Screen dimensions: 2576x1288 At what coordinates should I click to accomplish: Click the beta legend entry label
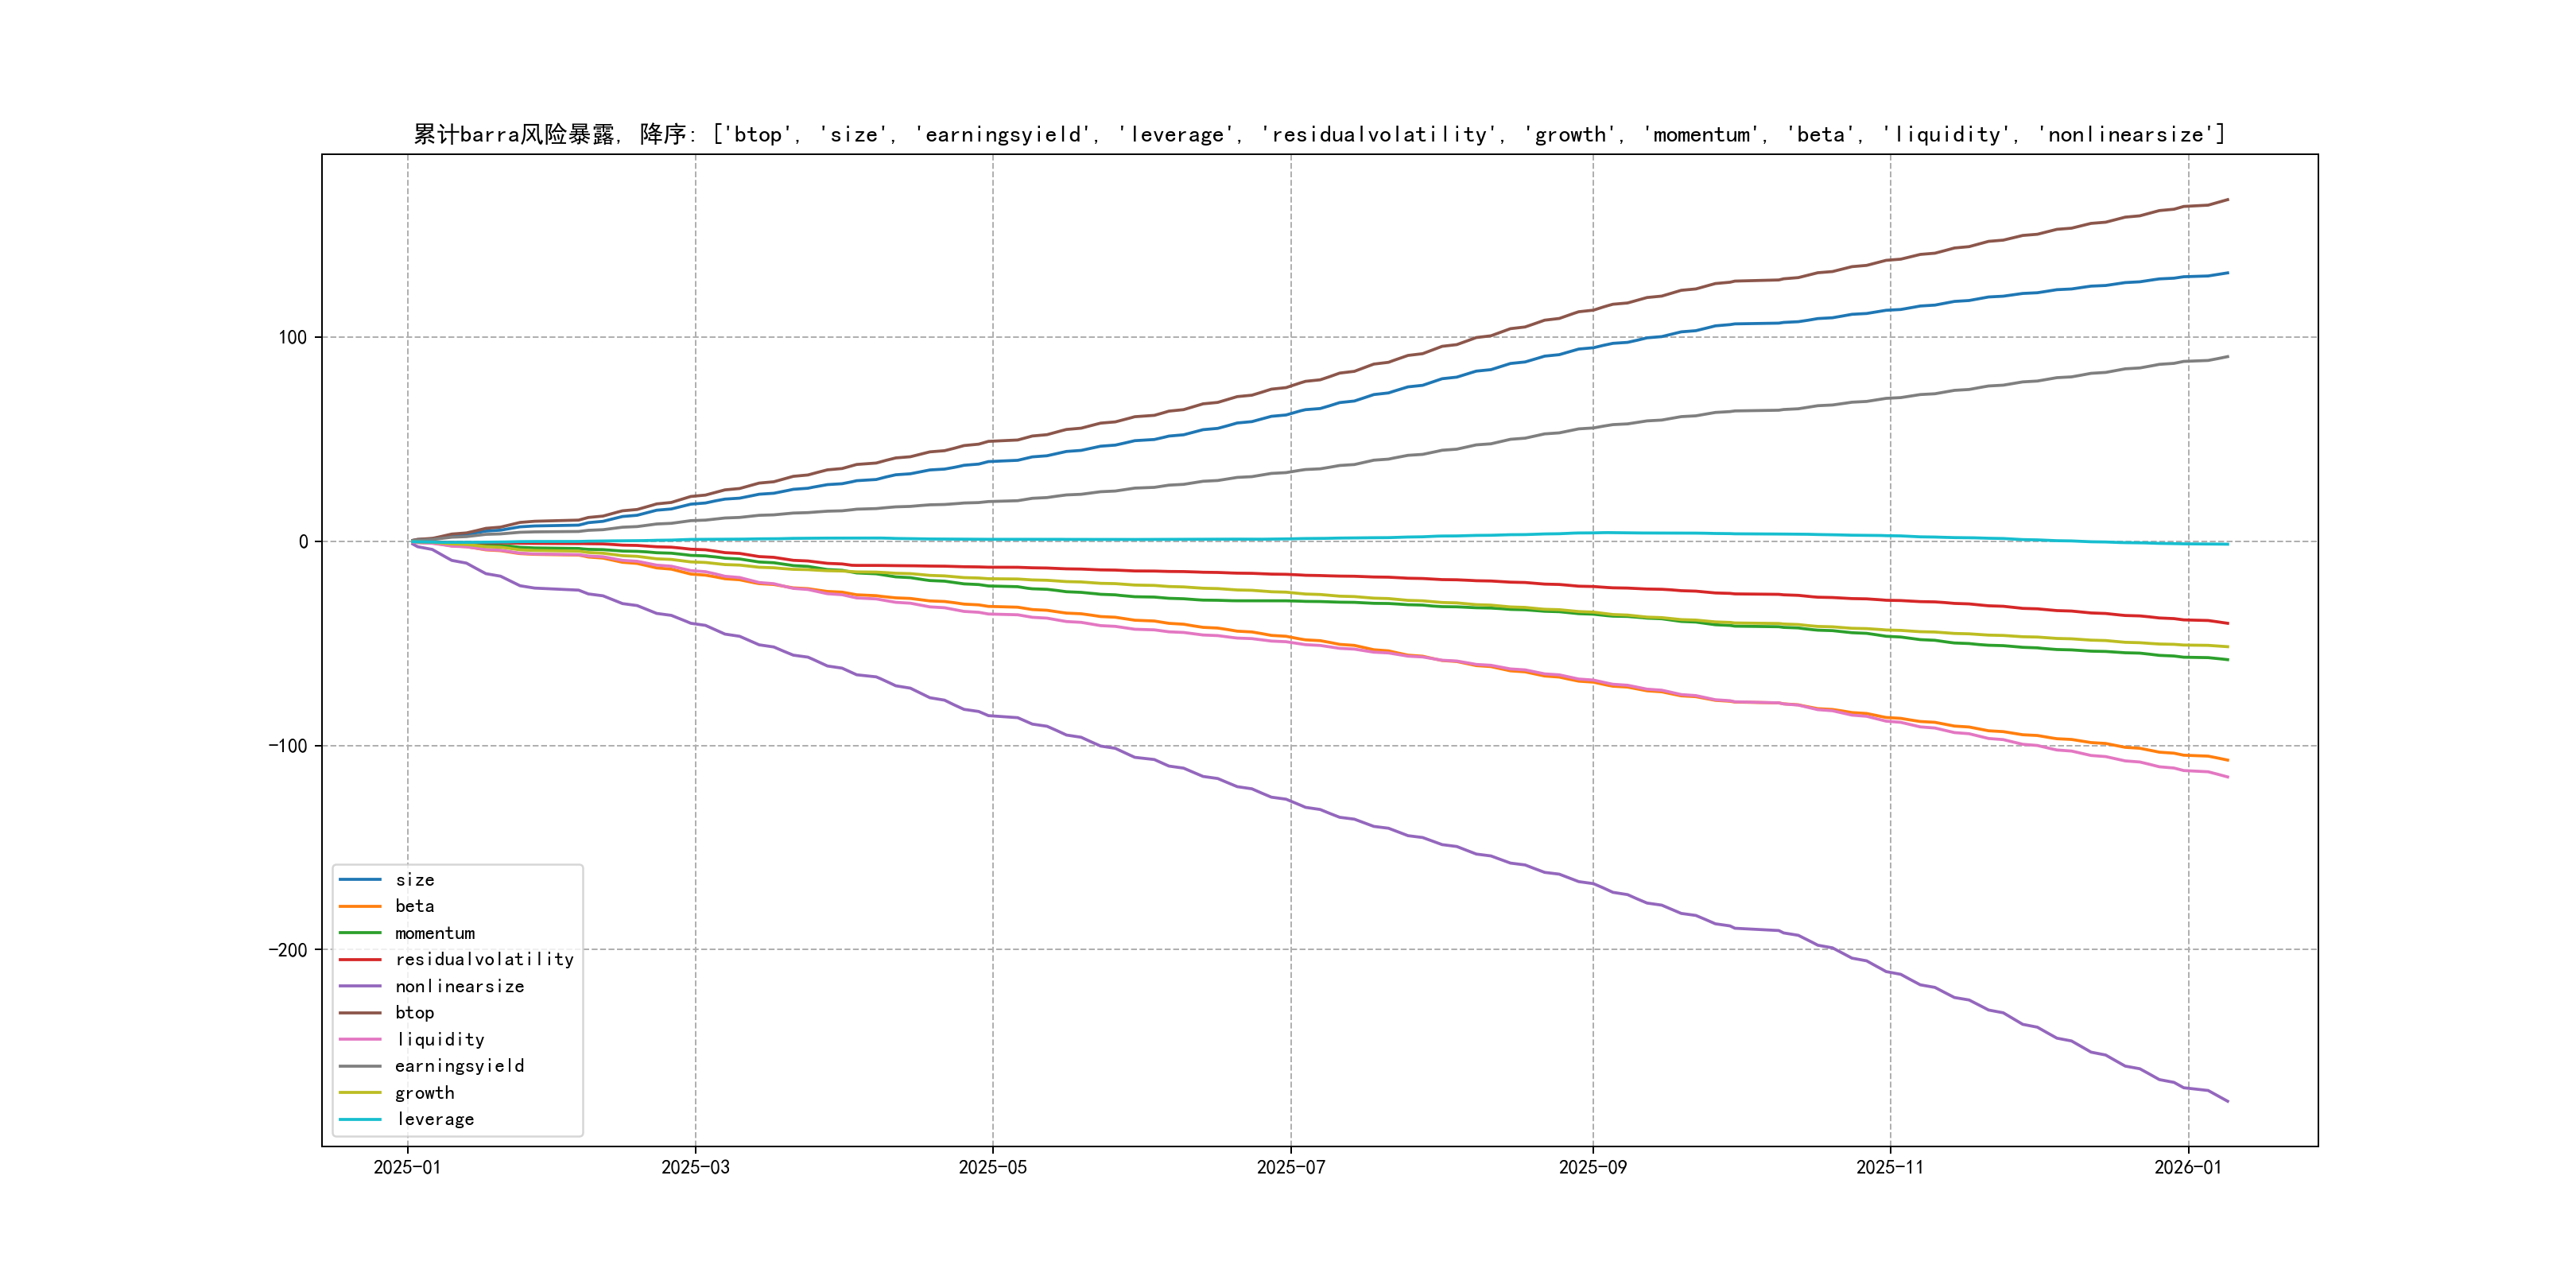click(x=414, y=906)
